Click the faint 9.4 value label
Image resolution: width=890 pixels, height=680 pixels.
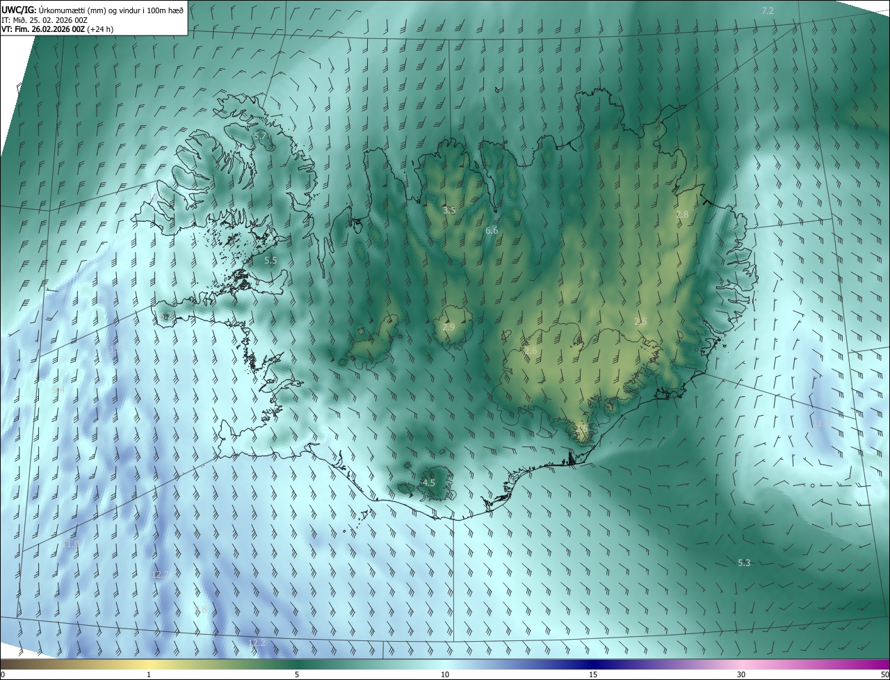(58, 389)
